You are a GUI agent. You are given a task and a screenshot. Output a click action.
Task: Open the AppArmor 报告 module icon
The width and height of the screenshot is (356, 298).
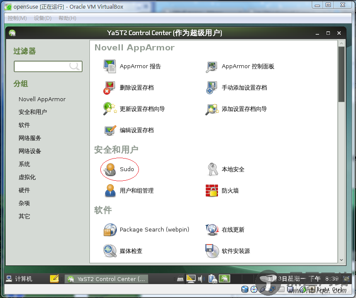pyautogui.click(x=110, y=66)
